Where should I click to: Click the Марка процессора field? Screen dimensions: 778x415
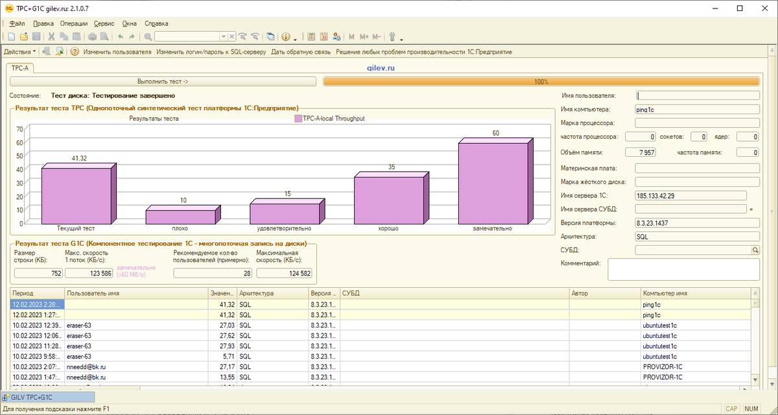tap(698, 122)
